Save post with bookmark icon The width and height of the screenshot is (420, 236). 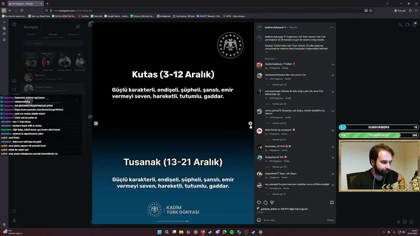pos(332,203)
